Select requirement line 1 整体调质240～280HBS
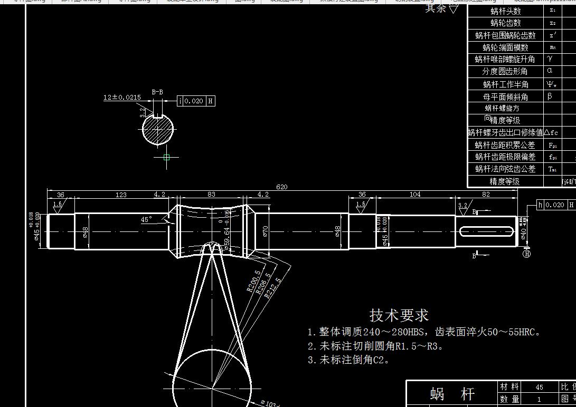Viewport: 576px width, 407px height. click(x=424, y=332)
